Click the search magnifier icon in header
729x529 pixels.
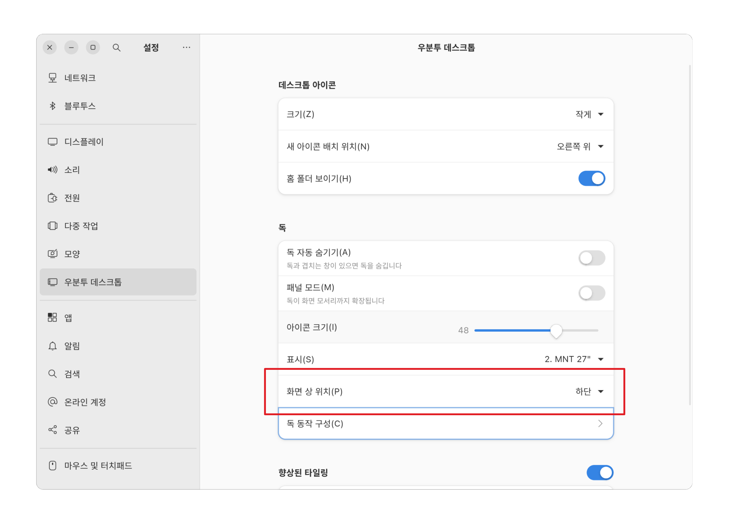[x=116, y=48]
